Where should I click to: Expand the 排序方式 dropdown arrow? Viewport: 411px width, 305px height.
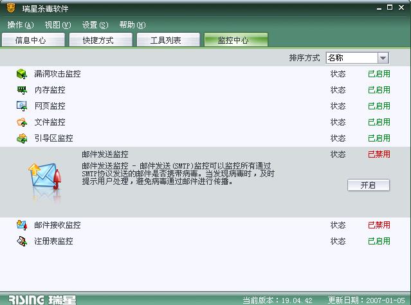click(x=383, y=58)
